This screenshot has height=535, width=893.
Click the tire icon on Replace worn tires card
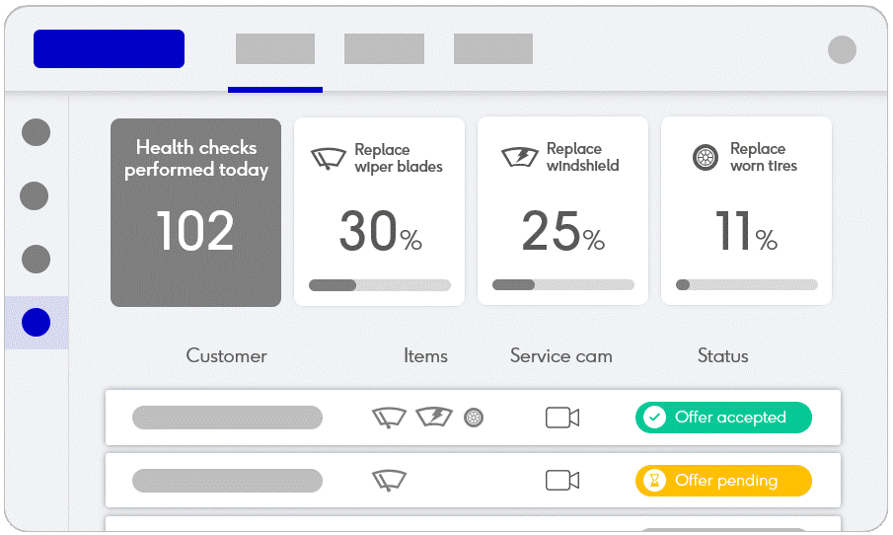(x=706, y=157)
